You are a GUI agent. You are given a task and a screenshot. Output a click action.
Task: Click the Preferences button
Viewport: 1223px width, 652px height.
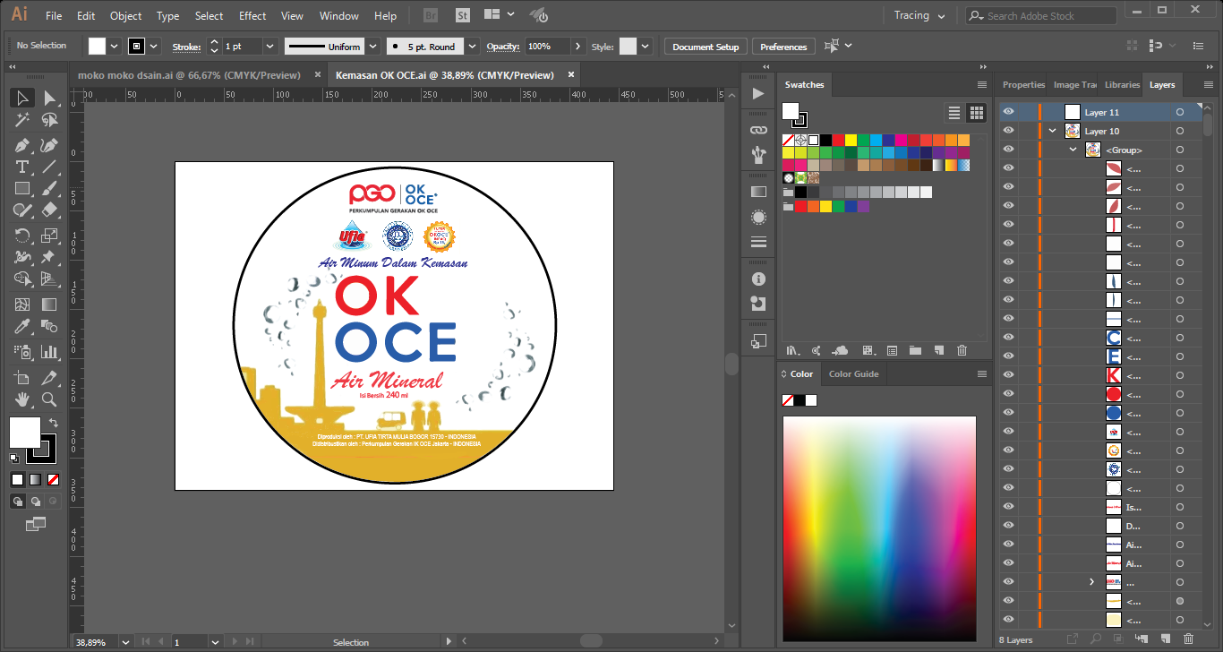point(783,47)
